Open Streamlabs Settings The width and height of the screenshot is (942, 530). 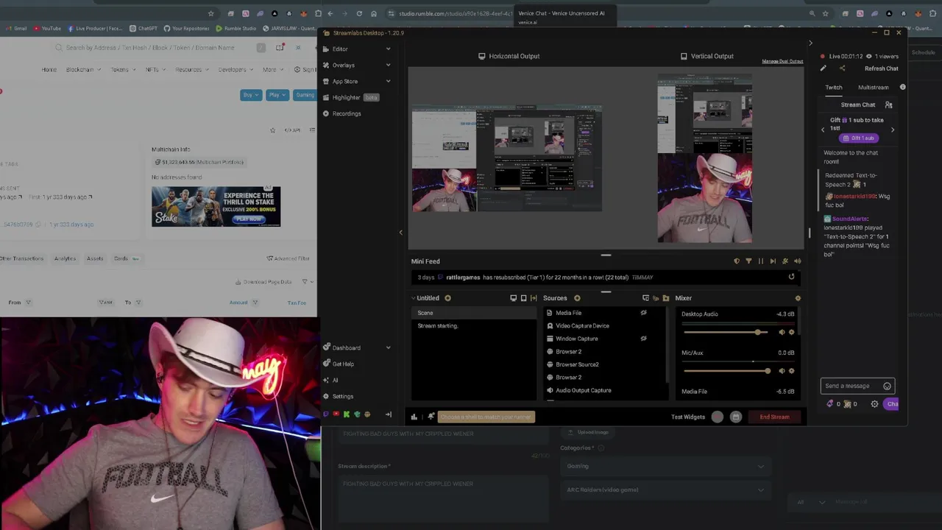click(342, 396)
